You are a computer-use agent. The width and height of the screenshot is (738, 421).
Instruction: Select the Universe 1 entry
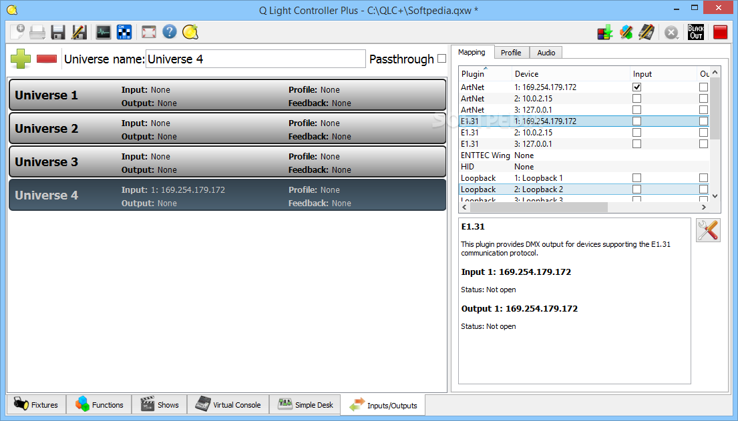tap(227, 95)
